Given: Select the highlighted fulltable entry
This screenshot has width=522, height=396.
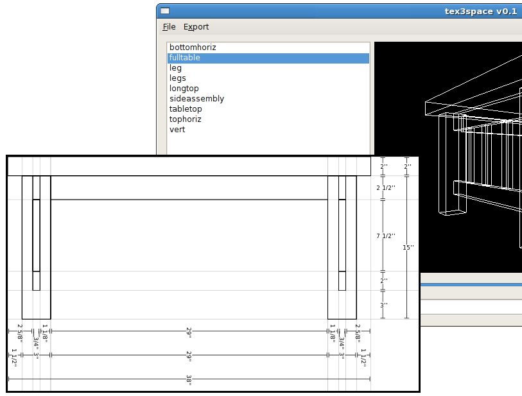Looking at the screenshot, I should coord(185,58).
